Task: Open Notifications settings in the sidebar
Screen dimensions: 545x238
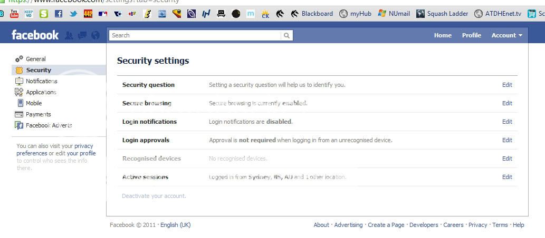Action: [41, 81]
